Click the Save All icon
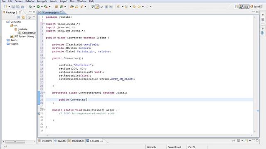This screenshot has height=149, width=266. pyautogui.click(x=18, y=7)
